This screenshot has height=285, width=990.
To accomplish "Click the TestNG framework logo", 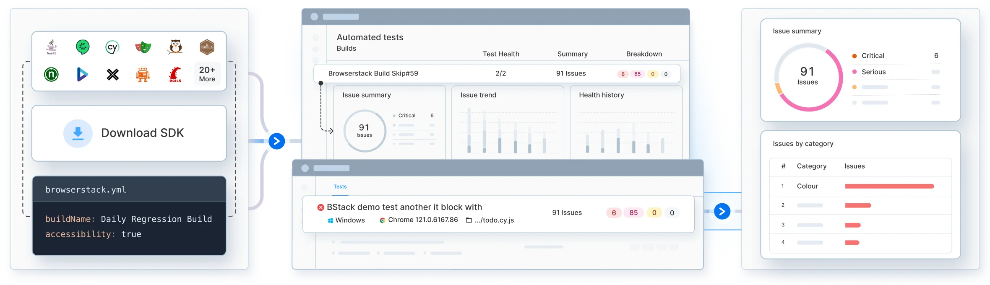I will tap(52, 47).
